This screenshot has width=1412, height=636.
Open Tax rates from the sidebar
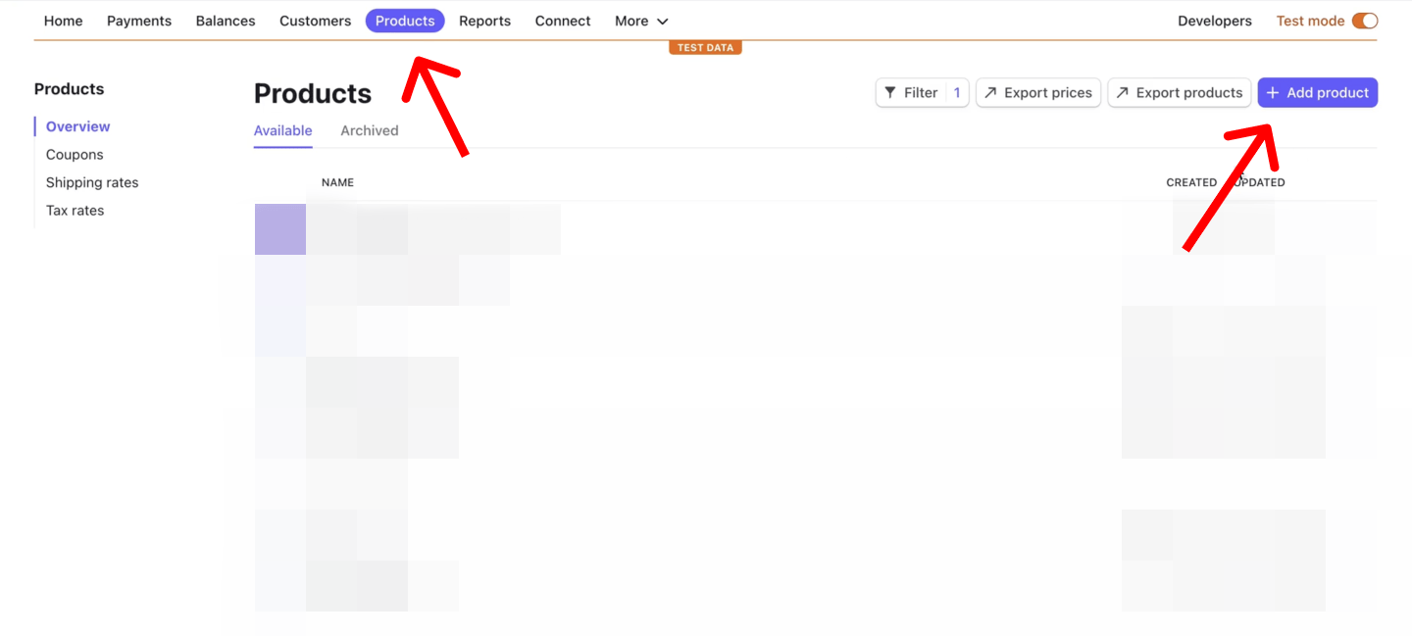pyautogui.click(x=75, y=210)
